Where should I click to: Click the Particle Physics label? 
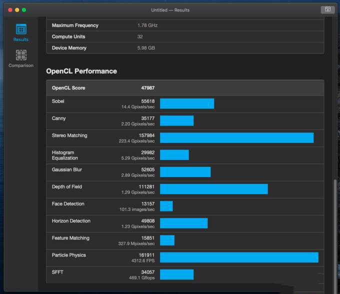[x=68, y=255]
